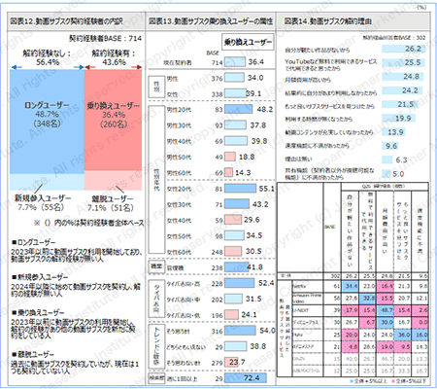Viewport: 437px width, 389px height.
Task: Click the '■離脱ユーザー' definition heading
Action: [x=33, y=354]
